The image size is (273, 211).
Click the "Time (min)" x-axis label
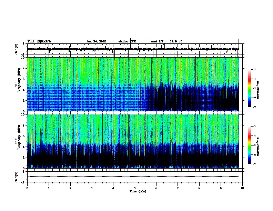pyautogui.click(x=138, y=191)
